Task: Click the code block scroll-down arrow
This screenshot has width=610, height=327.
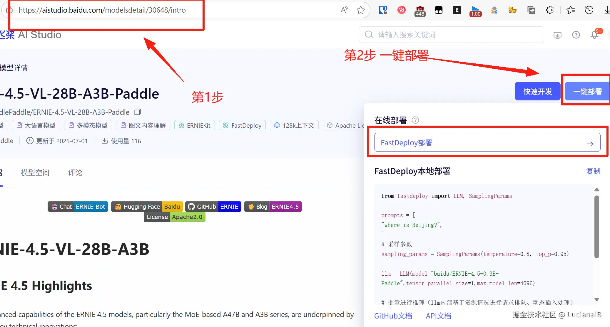Action: pyautogui.click(x=596, y=299)
